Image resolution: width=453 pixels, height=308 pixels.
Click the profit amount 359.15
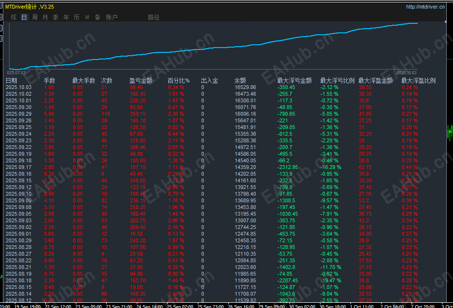click(x=138, y=114)
